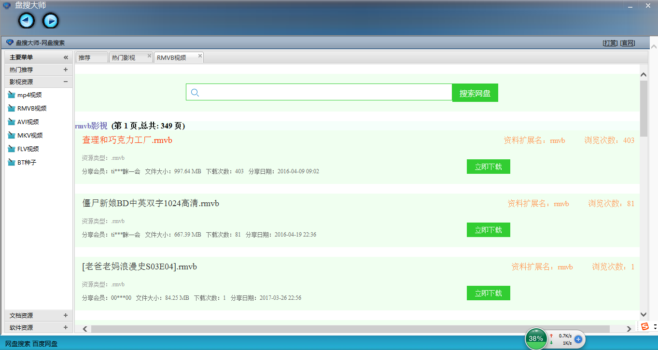This screenshot has height=350, width=658.
Task: Select the MKV视频 folder icon
Action: tap(12, 136)
